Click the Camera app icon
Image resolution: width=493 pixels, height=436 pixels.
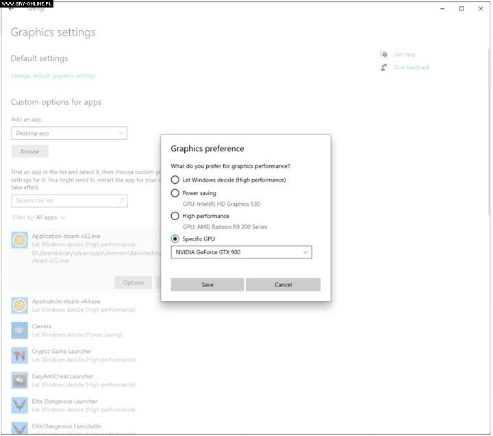pyautogui.click(x=20, y=330)
